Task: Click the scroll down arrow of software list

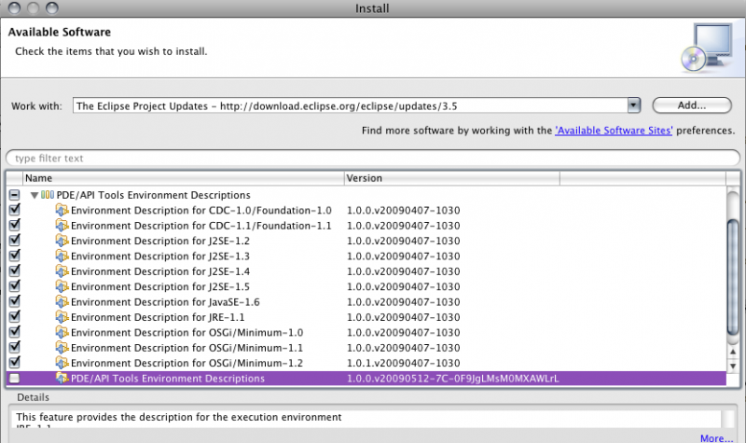Action: coord(733,367)
